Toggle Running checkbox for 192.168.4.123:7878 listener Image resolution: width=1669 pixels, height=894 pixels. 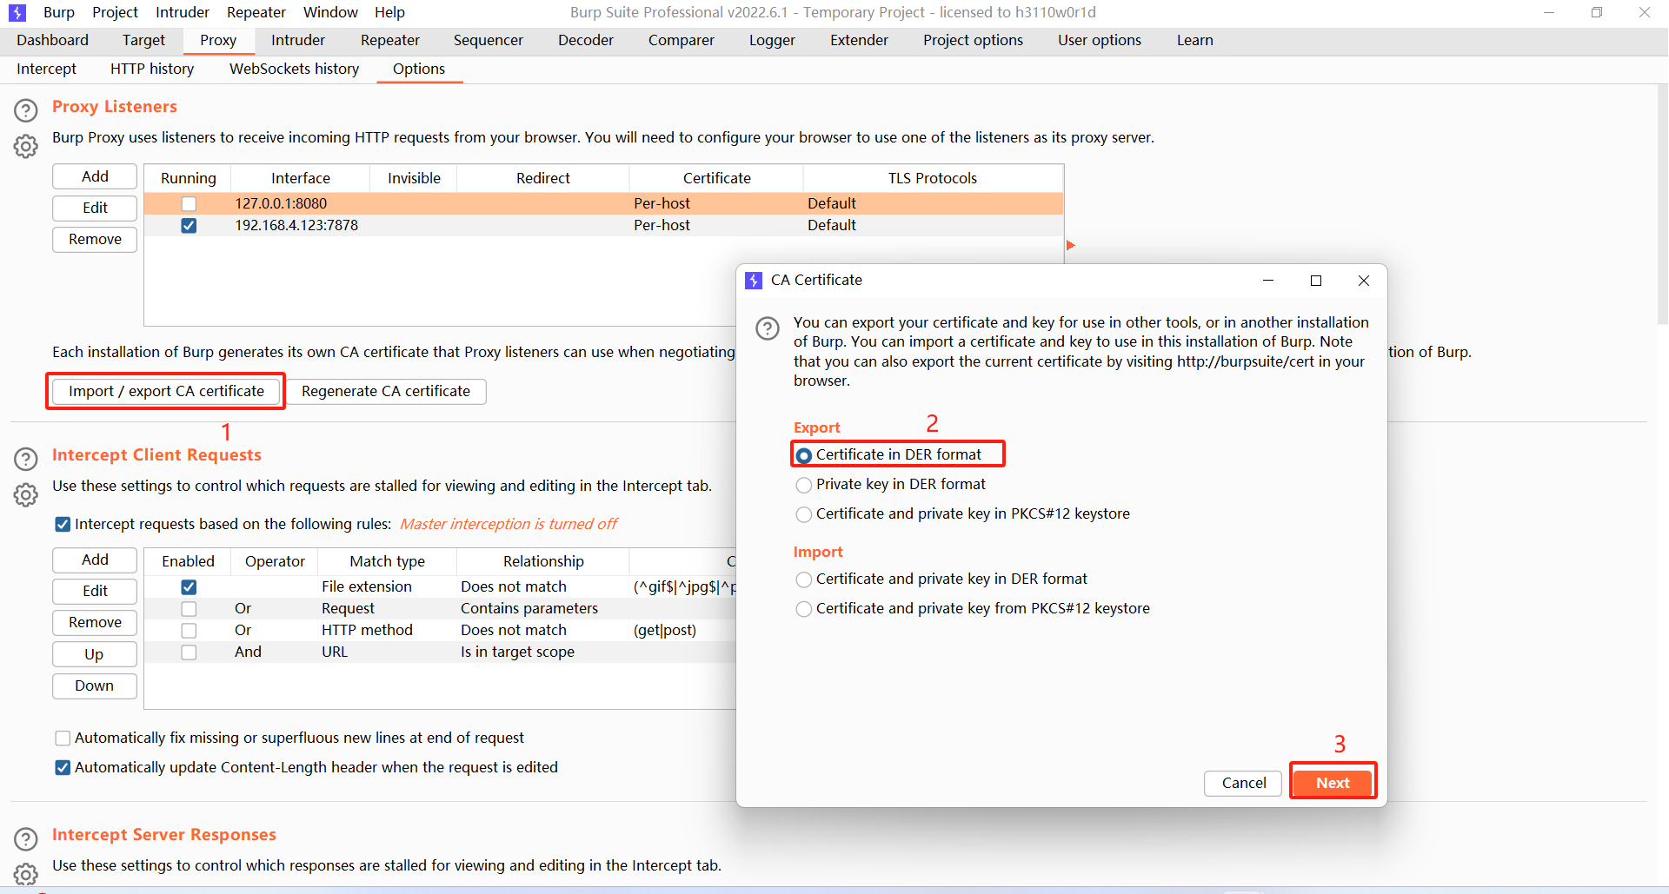point(189,226)
